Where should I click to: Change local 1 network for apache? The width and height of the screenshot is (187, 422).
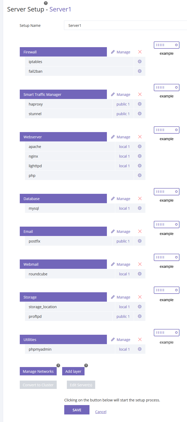click(124, 147)
